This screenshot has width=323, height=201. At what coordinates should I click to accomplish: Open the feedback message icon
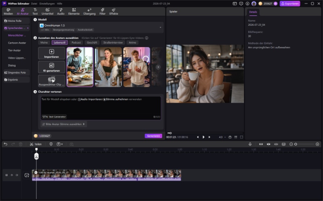coord(241,4)
